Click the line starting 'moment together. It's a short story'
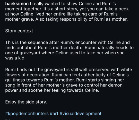The height and width of the screenshot is (120, 139). [x=67, y=9]
